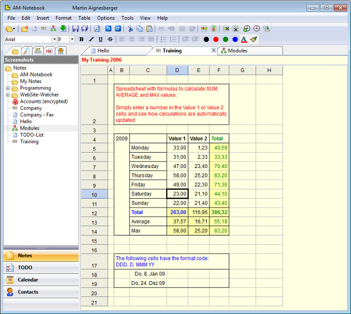Image resolution: width=351 pixels, height=314 pixels.
Task: Click the delete row icon
Action: (x=226, y=29)
